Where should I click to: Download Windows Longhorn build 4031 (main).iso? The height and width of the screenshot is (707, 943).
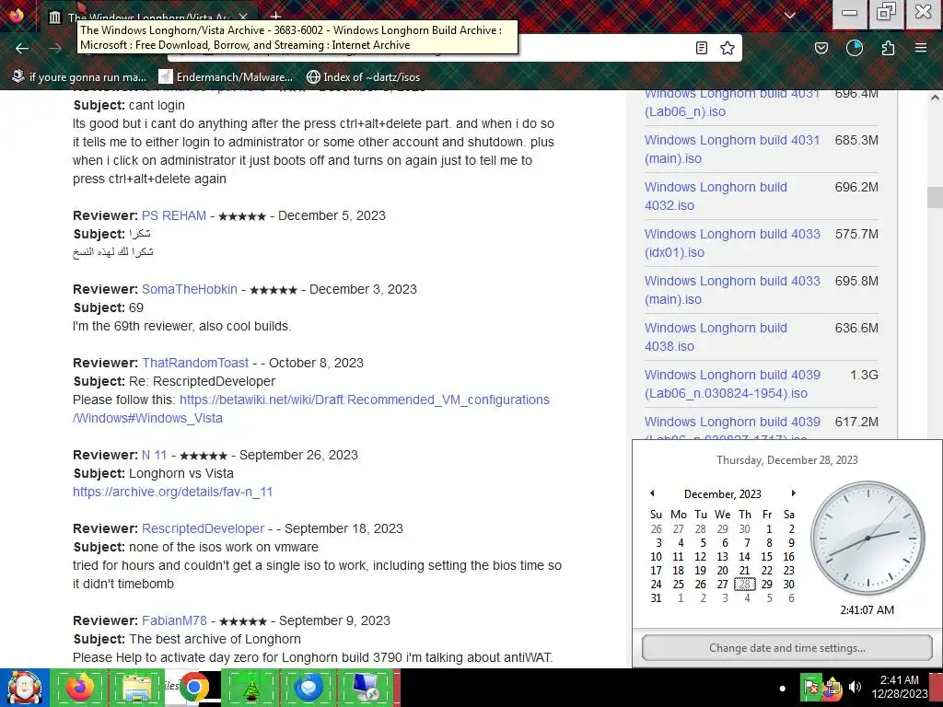[x=732, y=149]
